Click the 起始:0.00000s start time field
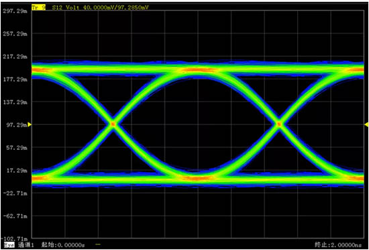Image resolution: width=369 pixels, height=250 pixels. (x=63, y=245)
